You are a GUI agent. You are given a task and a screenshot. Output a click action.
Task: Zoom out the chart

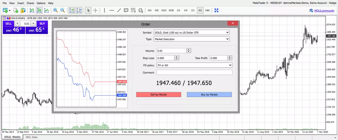(63, 11)
